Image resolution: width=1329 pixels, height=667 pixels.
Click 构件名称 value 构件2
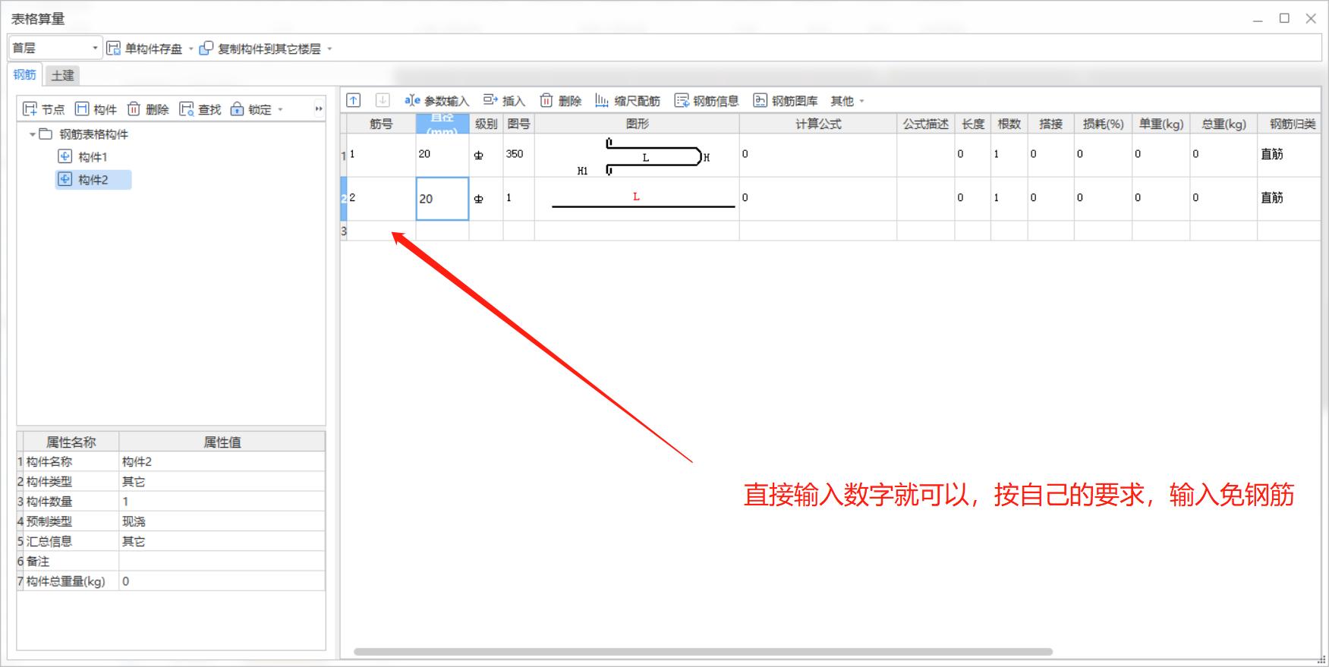[222, 461]
